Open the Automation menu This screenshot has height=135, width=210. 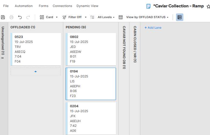(x=24, y=6)
